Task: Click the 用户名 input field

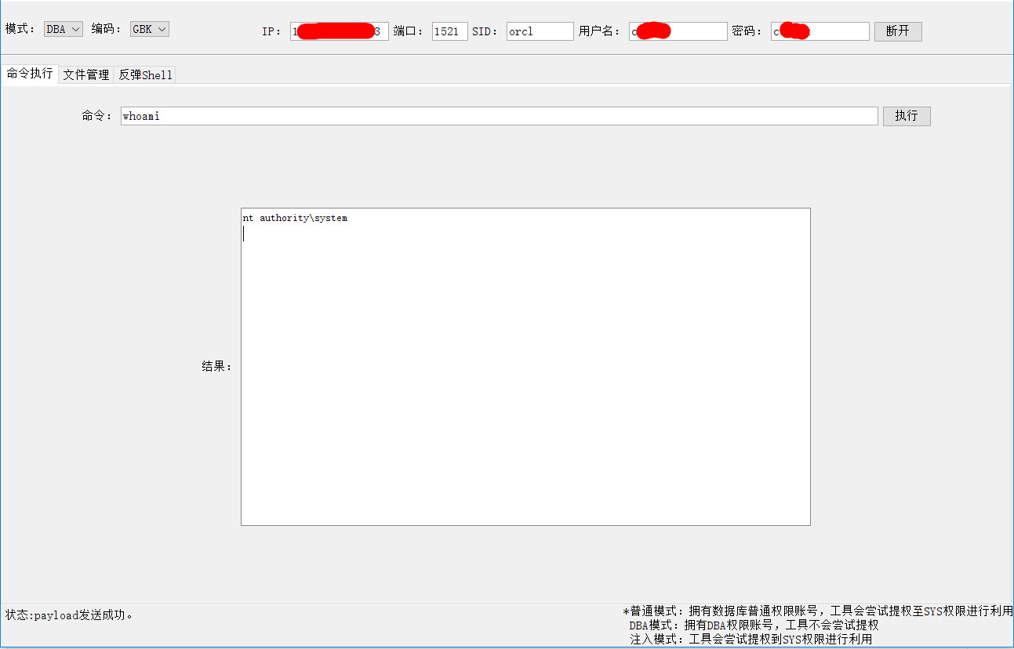Action: 678,31
